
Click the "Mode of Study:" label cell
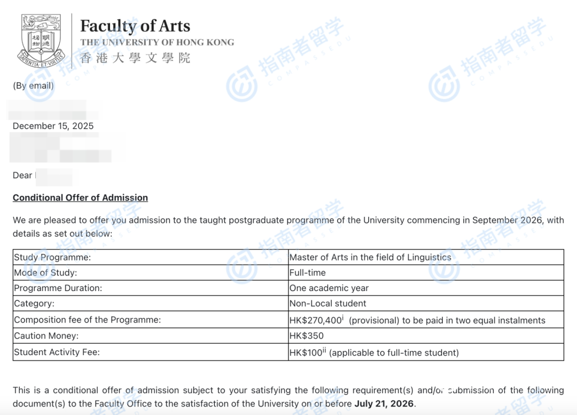tap(45, 272)
